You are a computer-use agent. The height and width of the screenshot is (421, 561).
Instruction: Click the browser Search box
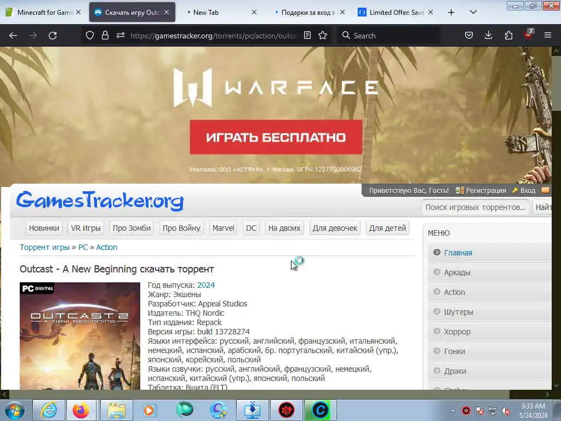[388, 36]
